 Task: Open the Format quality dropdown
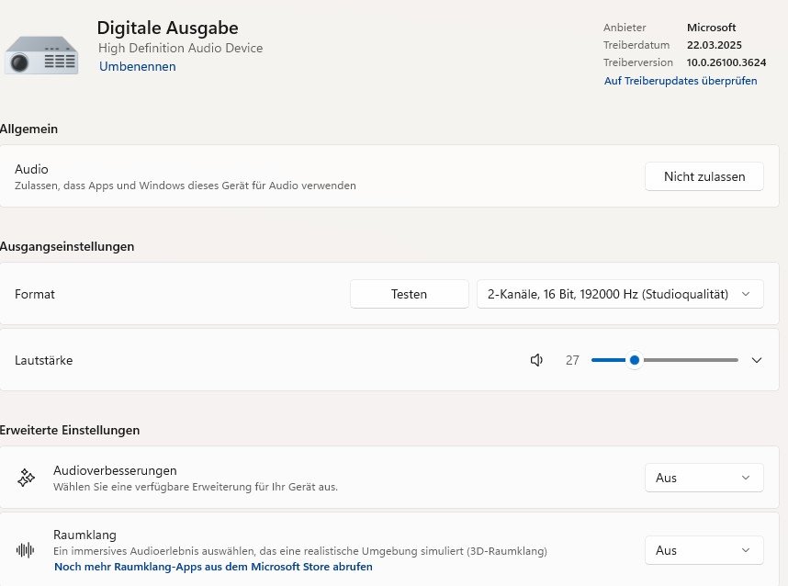pos(620,294)
